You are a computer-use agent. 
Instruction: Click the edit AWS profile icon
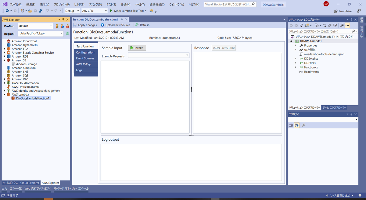(x=62, y=26)
